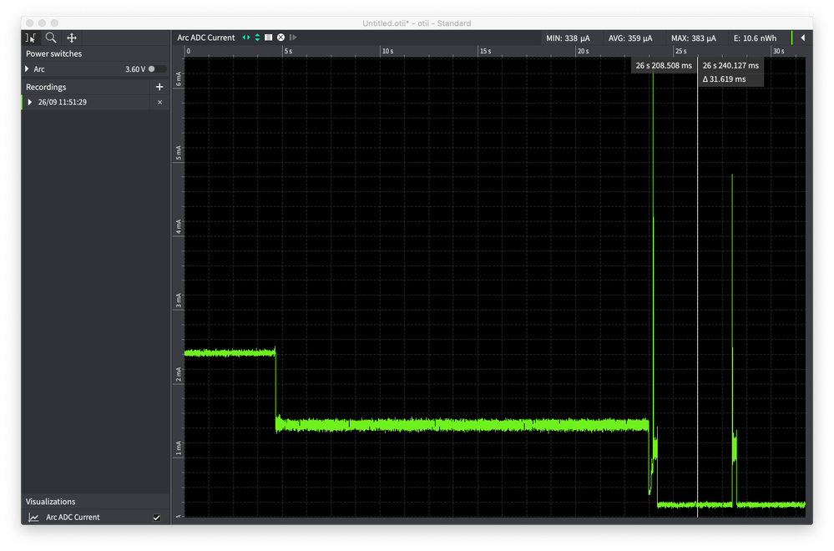This screenshot has width=834, height=551.
Task: Click the 5 s mark on time ruler
Action: (x=288, y=51)
